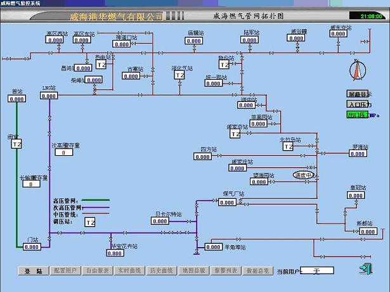Image resolution: width=390 pixels, height=292 pixels.
Task: Click the valve above 华宝花卉站
Action: [111, 239]
